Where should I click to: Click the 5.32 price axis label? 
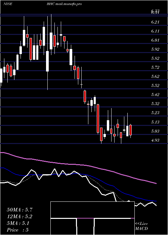pyautogui.click(x=155, y=103)
